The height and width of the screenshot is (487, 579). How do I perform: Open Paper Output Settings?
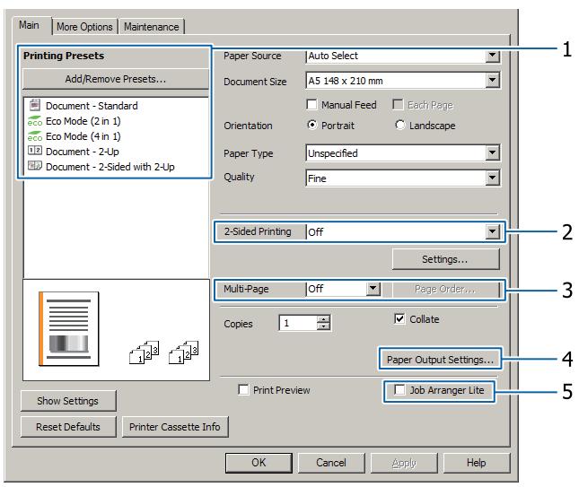[x=440, y=360]
